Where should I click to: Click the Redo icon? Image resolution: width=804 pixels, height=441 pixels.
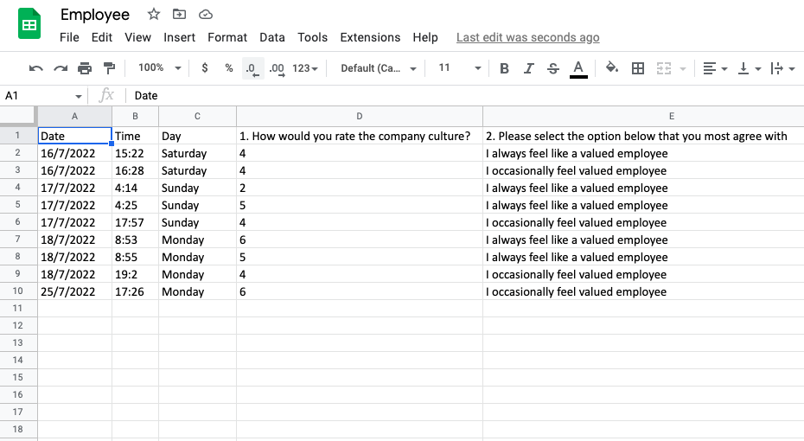coord(60,68)
